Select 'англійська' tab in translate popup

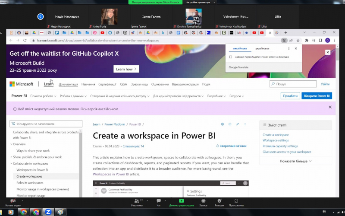point(240,48)
